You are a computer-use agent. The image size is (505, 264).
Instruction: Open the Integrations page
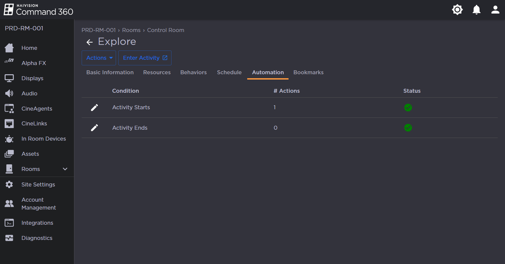[x=37, y=223]
